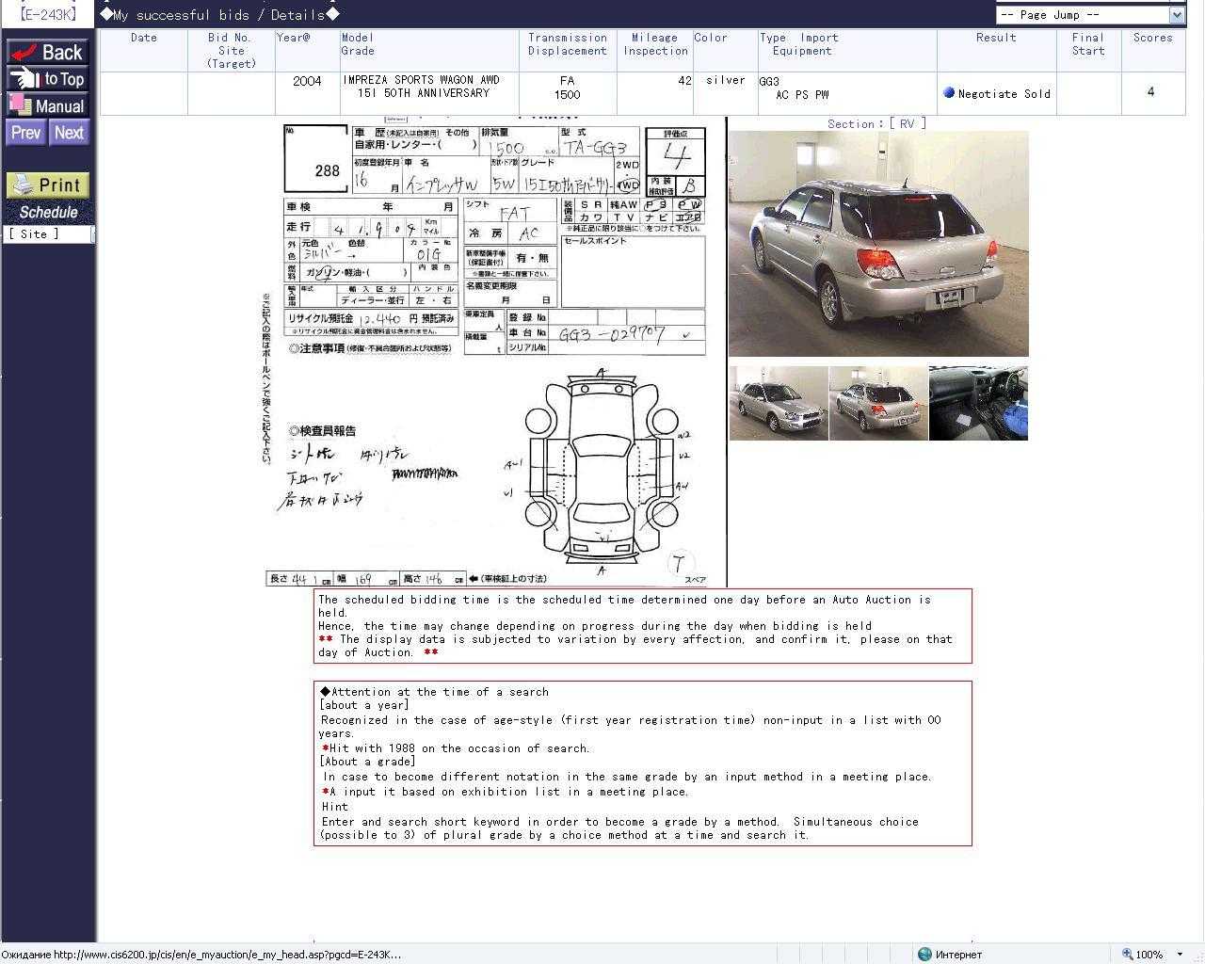The image size is (1205, 964).
Task: Go to Next bid
Action: 69,133
